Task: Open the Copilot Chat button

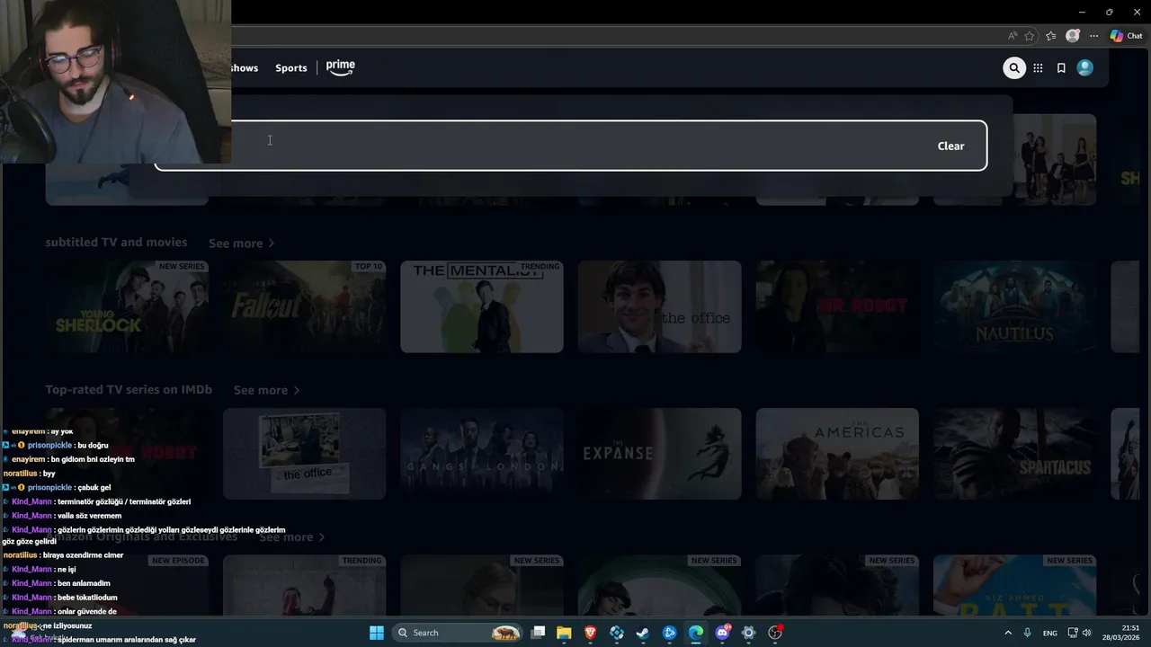Action: (1126, 36)
